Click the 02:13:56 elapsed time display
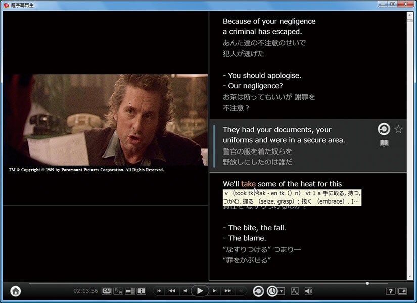The width and height of the screenshot is (417, 303). pyautogui.click(x=85, y=291)
